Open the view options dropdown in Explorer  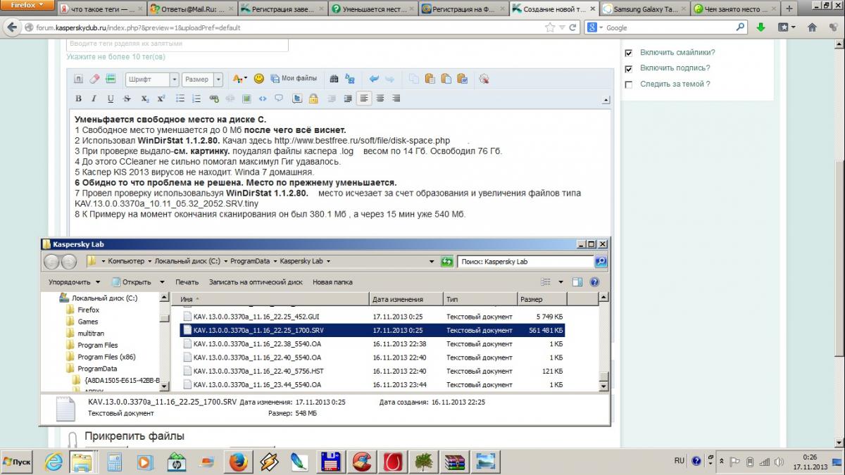tap(561, 282)
